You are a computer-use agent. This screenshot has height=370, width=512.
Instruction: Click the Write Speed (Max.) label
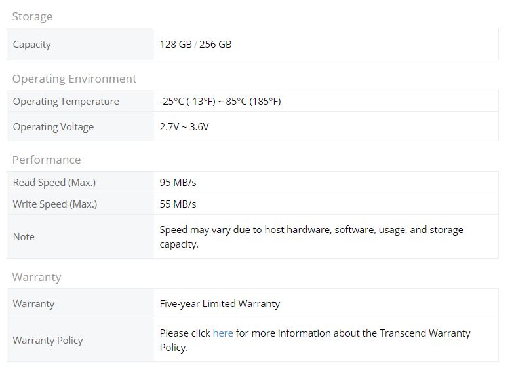click(x=55, y=204)
